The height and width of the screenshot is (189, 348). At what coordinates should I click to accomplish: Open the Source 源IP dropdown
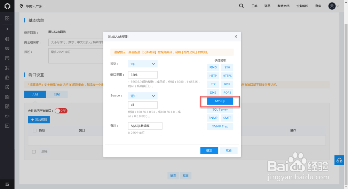click(x=143, y=96)
